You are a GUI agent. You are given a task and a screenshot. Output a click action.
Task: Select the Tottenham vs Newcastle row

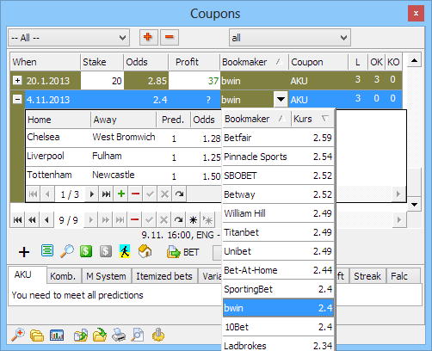pos(123,175)
